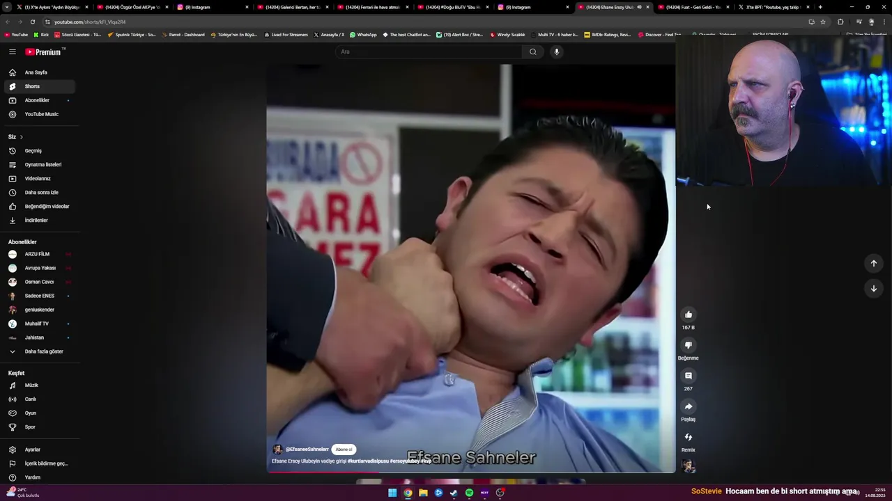Click the YouTube Premium logo
This screenshot has height=501, width=892.
[45, 51]
